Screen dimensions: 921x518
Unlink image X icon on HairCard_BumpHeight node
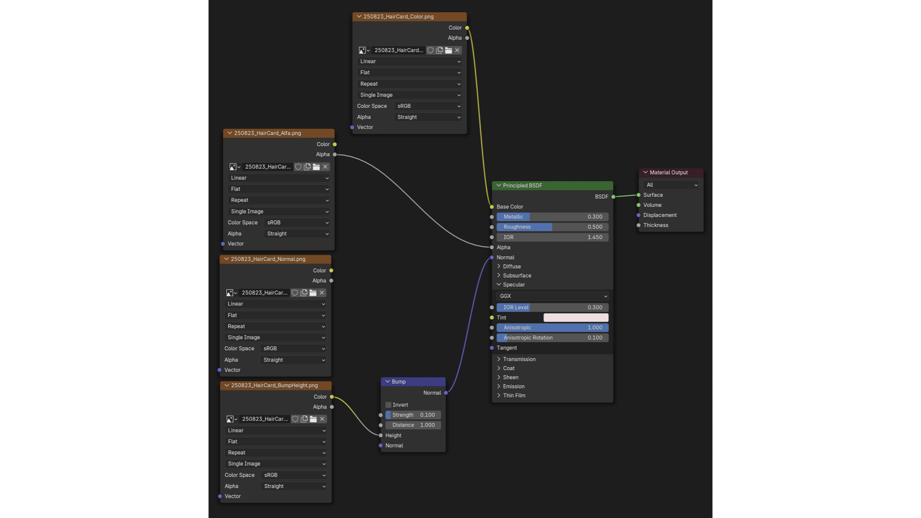click(322, 419)
